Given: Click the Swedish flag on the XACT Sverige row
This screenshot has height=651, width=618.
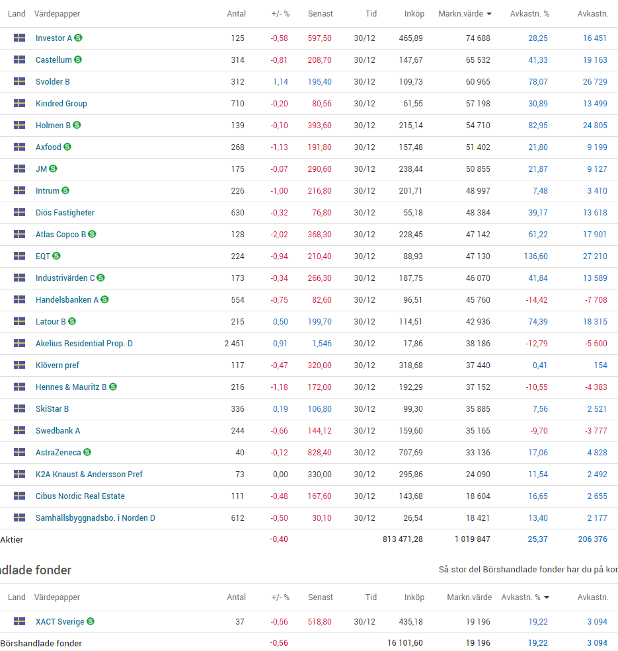Looking at the screenshot, I should click(20, 621).
